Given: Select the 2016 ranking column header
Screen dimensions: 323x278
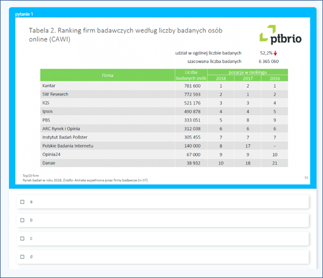Looking at the screenshot, I should coord(275,78).
